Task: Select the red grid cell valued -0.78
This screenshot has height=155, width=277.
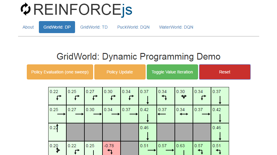Action: pos(112,148)
